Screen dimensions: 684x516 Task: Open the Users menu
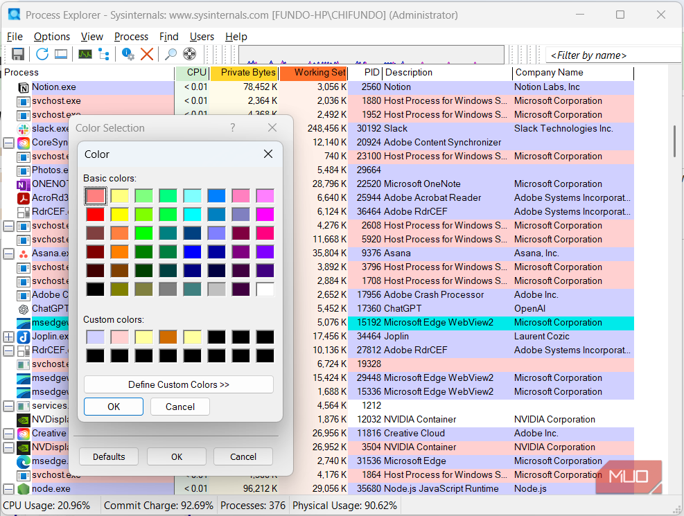[202, 37]
